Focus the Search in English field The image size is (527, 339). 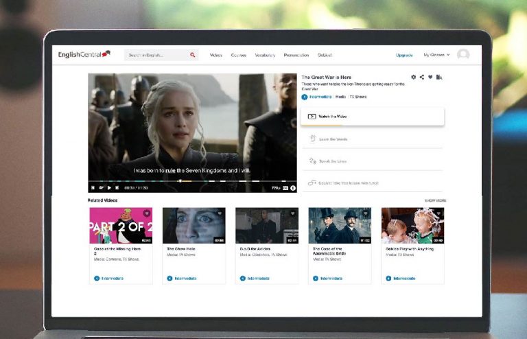(x=161, y=55)
